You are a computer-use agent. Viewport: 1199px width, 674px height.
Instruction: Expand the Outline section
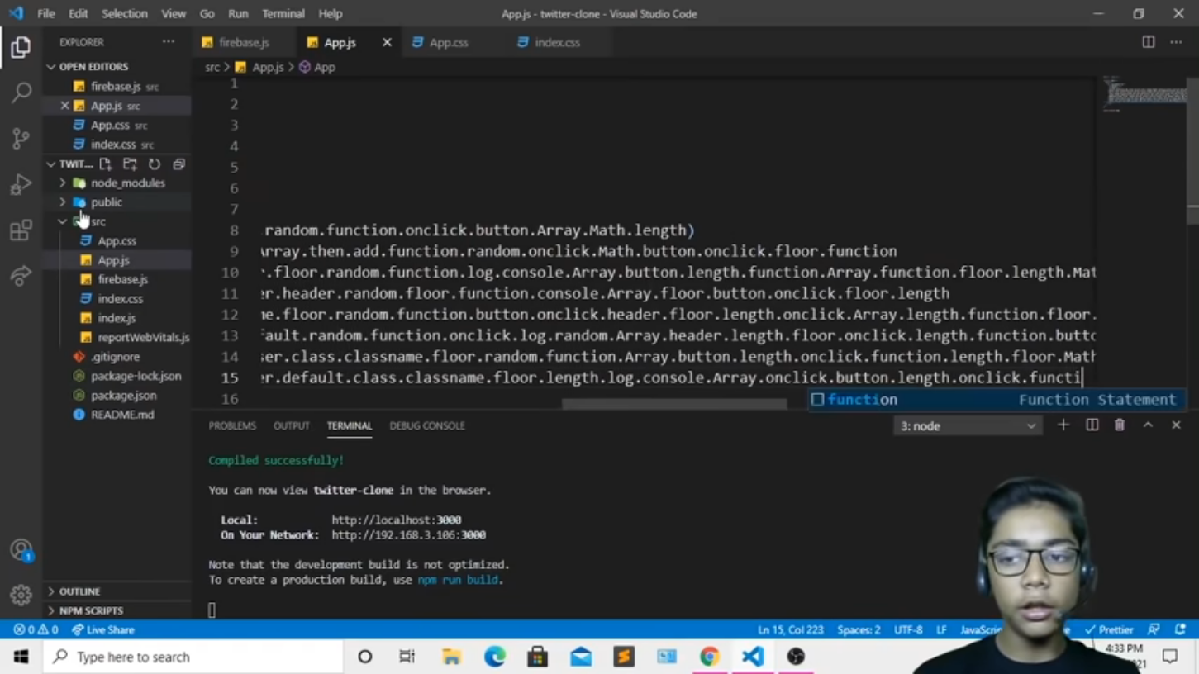(118, 591)
